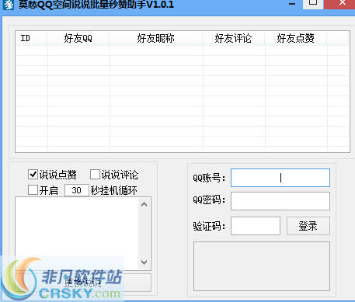Click the 30 seconds interval field
This screenshot has width=355, height=302.
tap(77, 190)
